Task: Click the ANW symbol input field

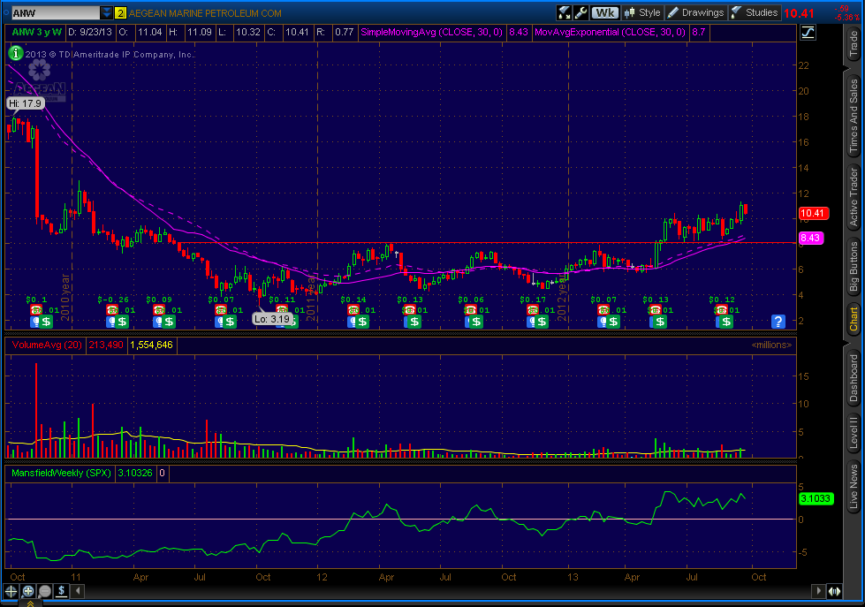Action: pyautogui.click(x=52, y=13)
